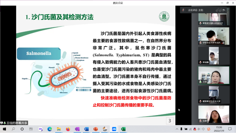Open Microsoft Word from the taskbar
Viewport: 236px width, 133px height.
(x=86, y=129)
